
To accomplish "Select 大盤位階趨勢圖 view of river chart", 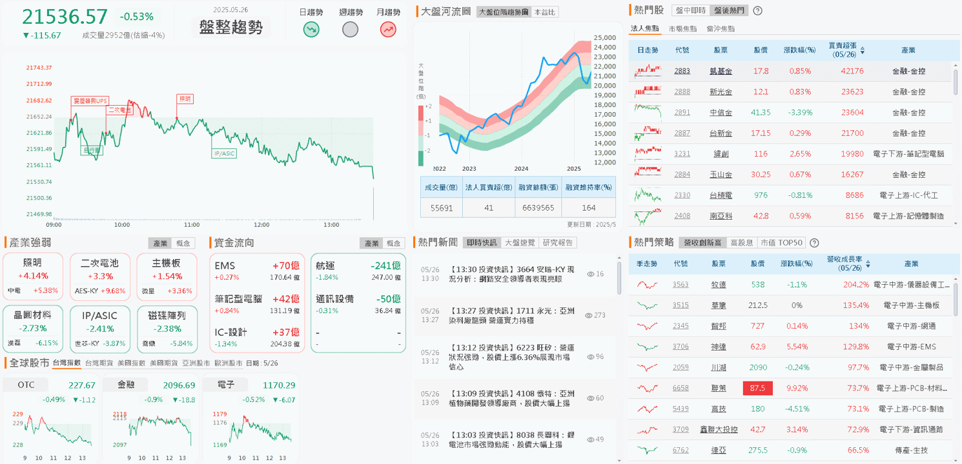I will pos(504,12).
